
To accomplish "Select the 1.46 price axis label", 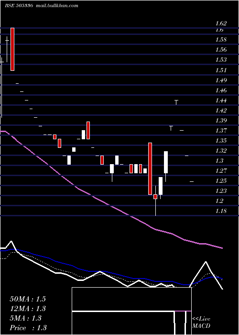I will pos(221,90).
